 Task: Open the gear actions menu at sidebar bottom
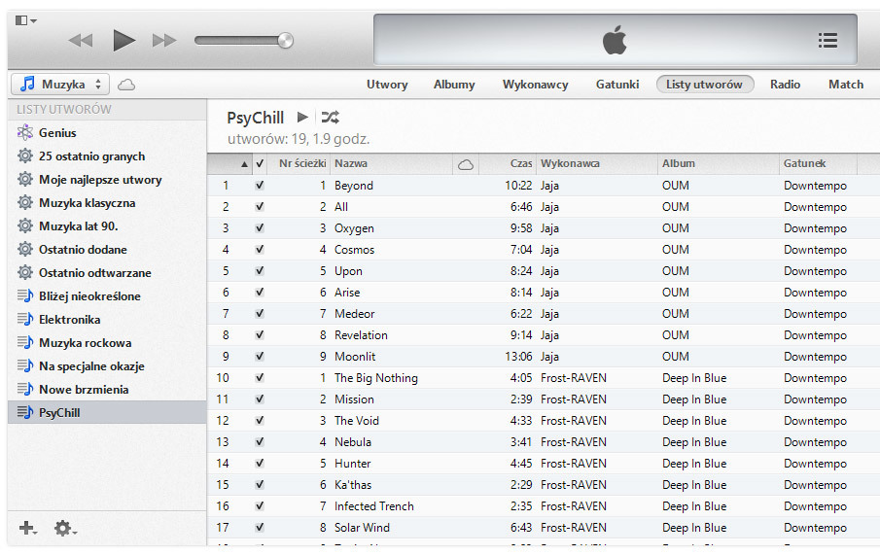pyautogui.click(x=65, y=528)
